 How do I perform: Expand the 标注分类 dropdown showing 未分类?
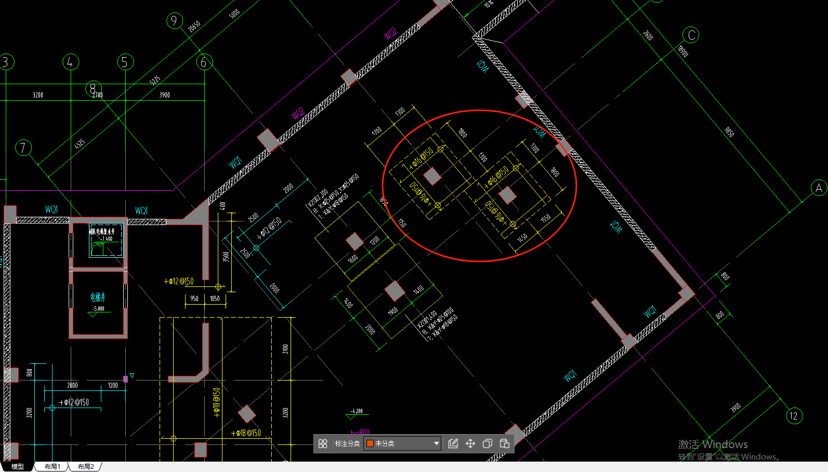(403, 443)
